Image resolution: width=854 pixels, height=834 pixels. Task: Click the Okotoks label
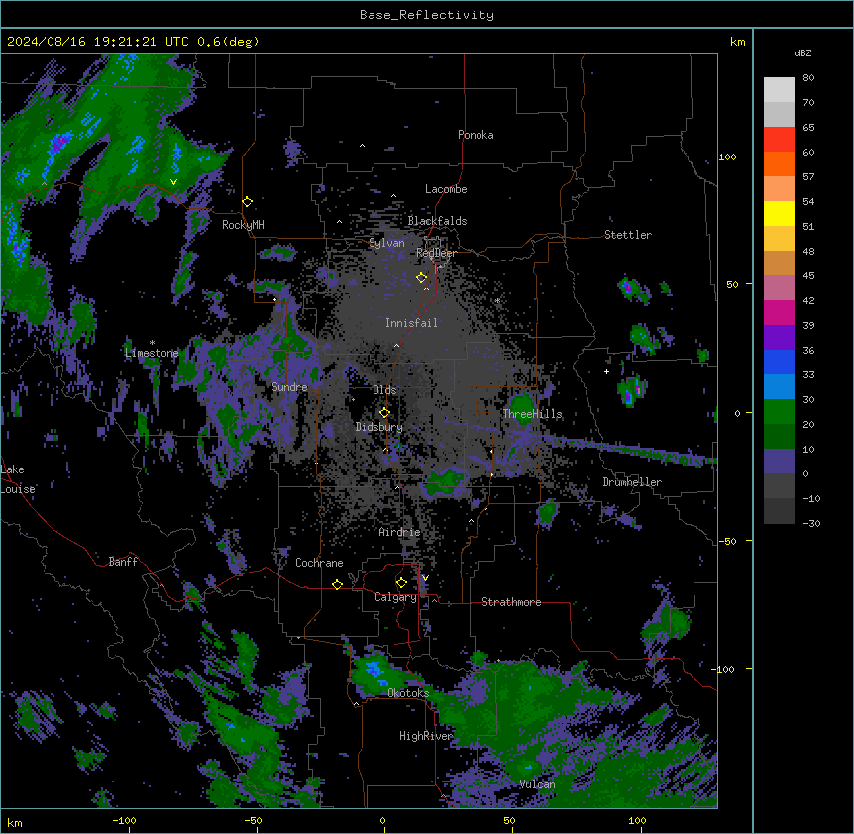(x=408, y=693)
